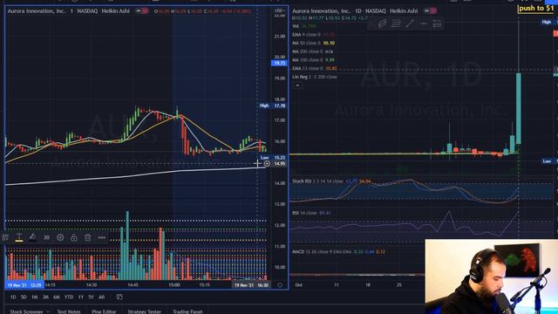The height and width of the screenshot is (314, 558).
Task: Select the Lin Reg indicator legend
Action: pos(314,77)
